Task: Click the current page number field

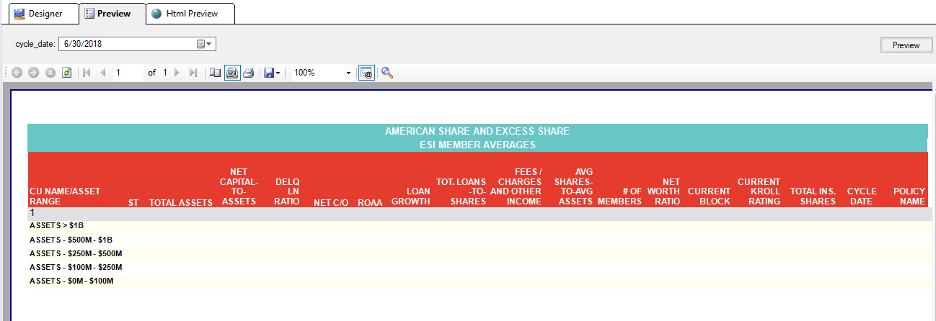Action: (x=128, y=73)
